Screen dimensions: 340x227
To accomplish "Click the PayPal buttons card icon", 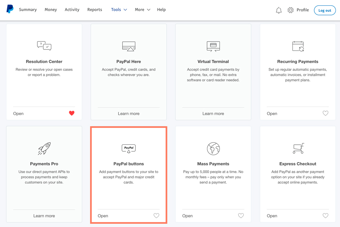I will (128, 149).
